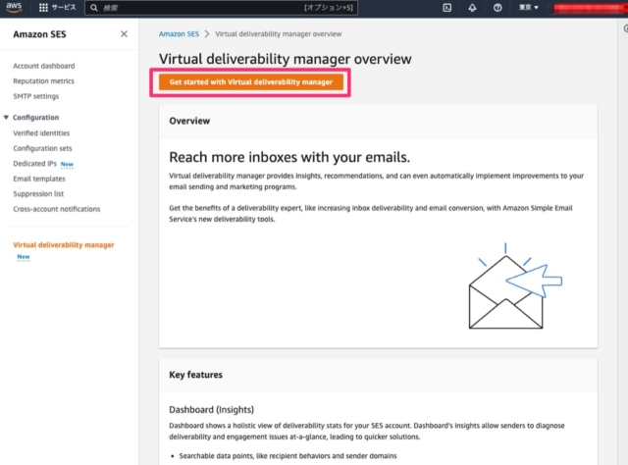Open the Tokyo region dropdown
The image size is (628, 465).
tap(528, 7)
